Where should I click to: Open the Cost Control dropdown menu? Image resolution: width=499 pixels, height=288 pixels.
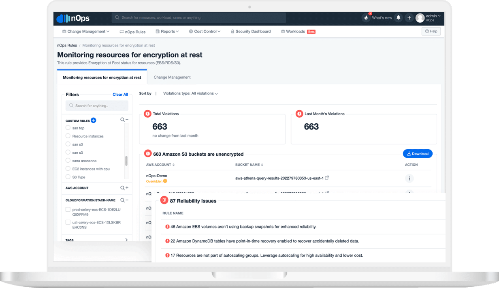(205, 31)
